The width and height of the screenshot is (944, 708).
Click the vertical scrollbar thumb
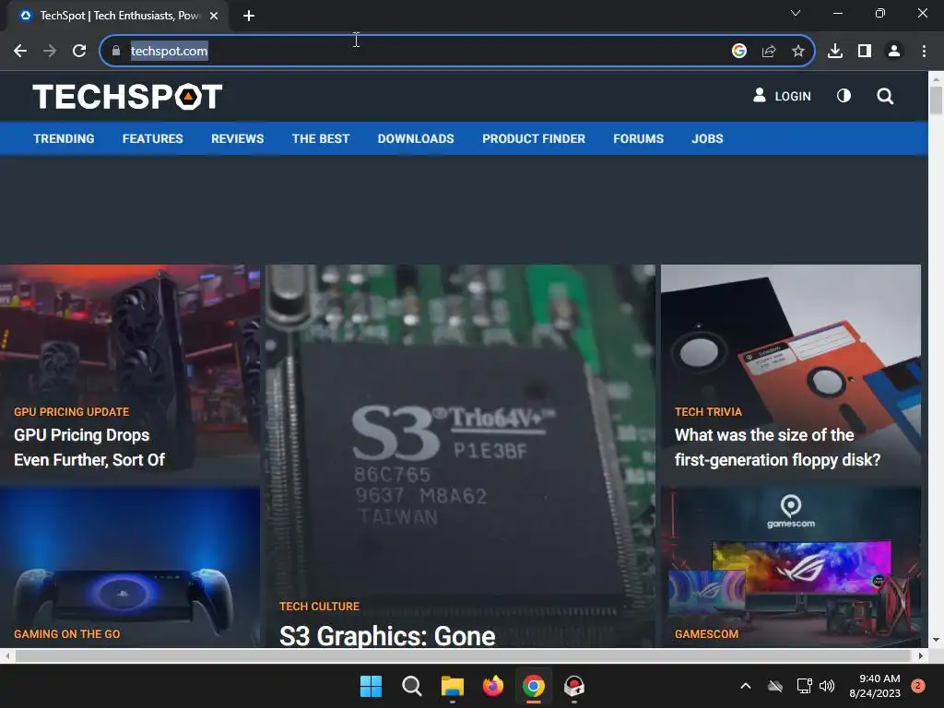point(936,100)
